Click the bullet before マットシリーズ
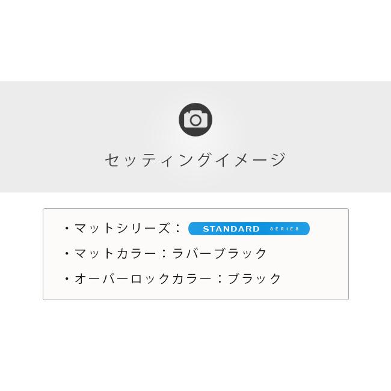The width and height of the screenshot is (391, 391). pyautogui.click(x=67, y=229)
